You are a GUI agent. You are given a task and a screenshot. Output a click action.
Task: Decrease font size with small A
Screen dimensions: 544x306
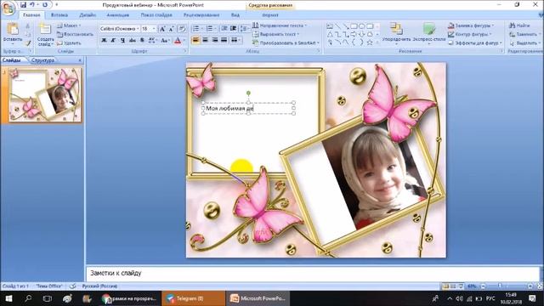pyautogui.click(x=172, y=29)
